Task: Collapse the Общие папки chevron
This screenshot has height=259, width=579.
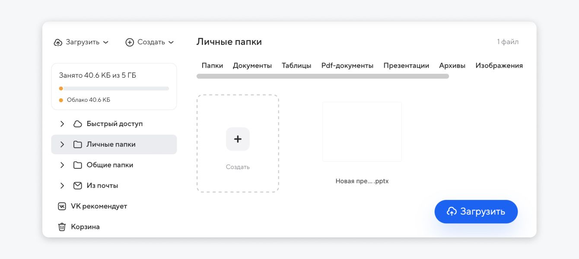Action: [62, 165]
